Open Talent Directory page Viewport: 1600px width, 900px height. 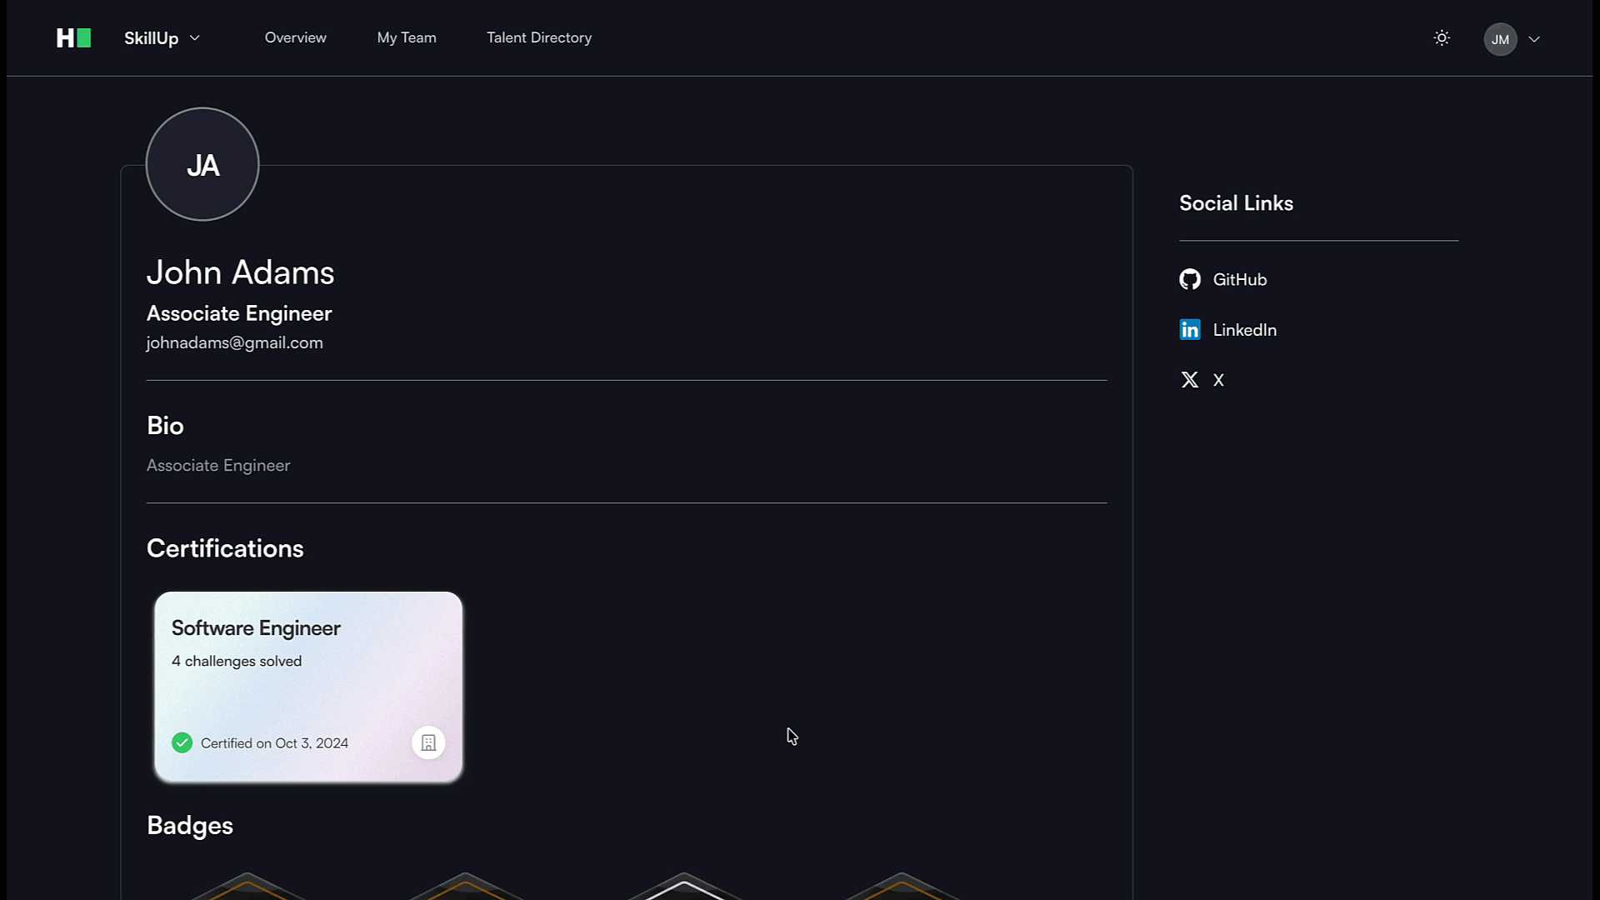tap(538, 37)
